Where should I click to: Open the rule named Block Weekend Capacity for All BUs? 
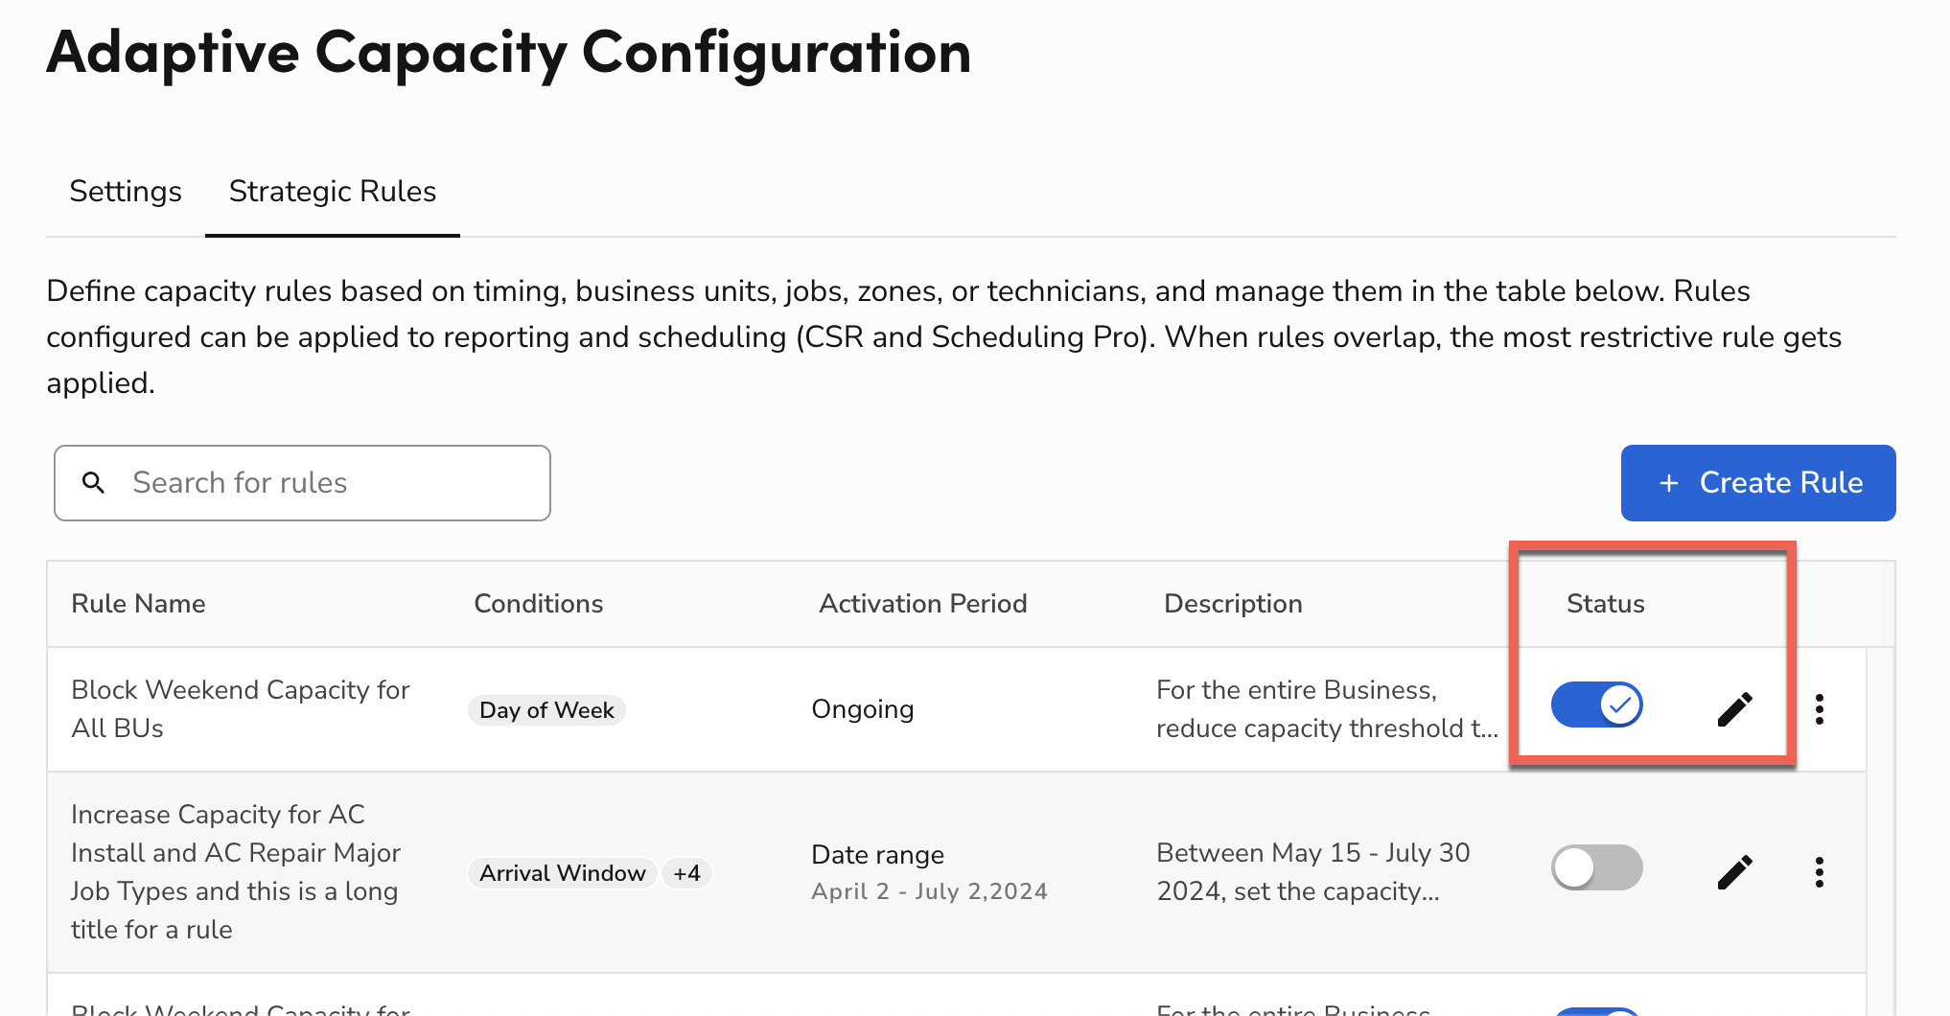click(240, 708)
